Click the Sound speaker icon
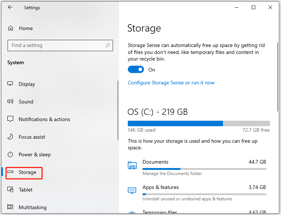 coord(10,101)
